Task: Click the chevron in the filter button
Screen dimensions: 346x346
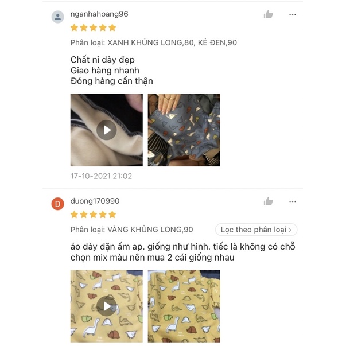Action: tap(290, 230)
